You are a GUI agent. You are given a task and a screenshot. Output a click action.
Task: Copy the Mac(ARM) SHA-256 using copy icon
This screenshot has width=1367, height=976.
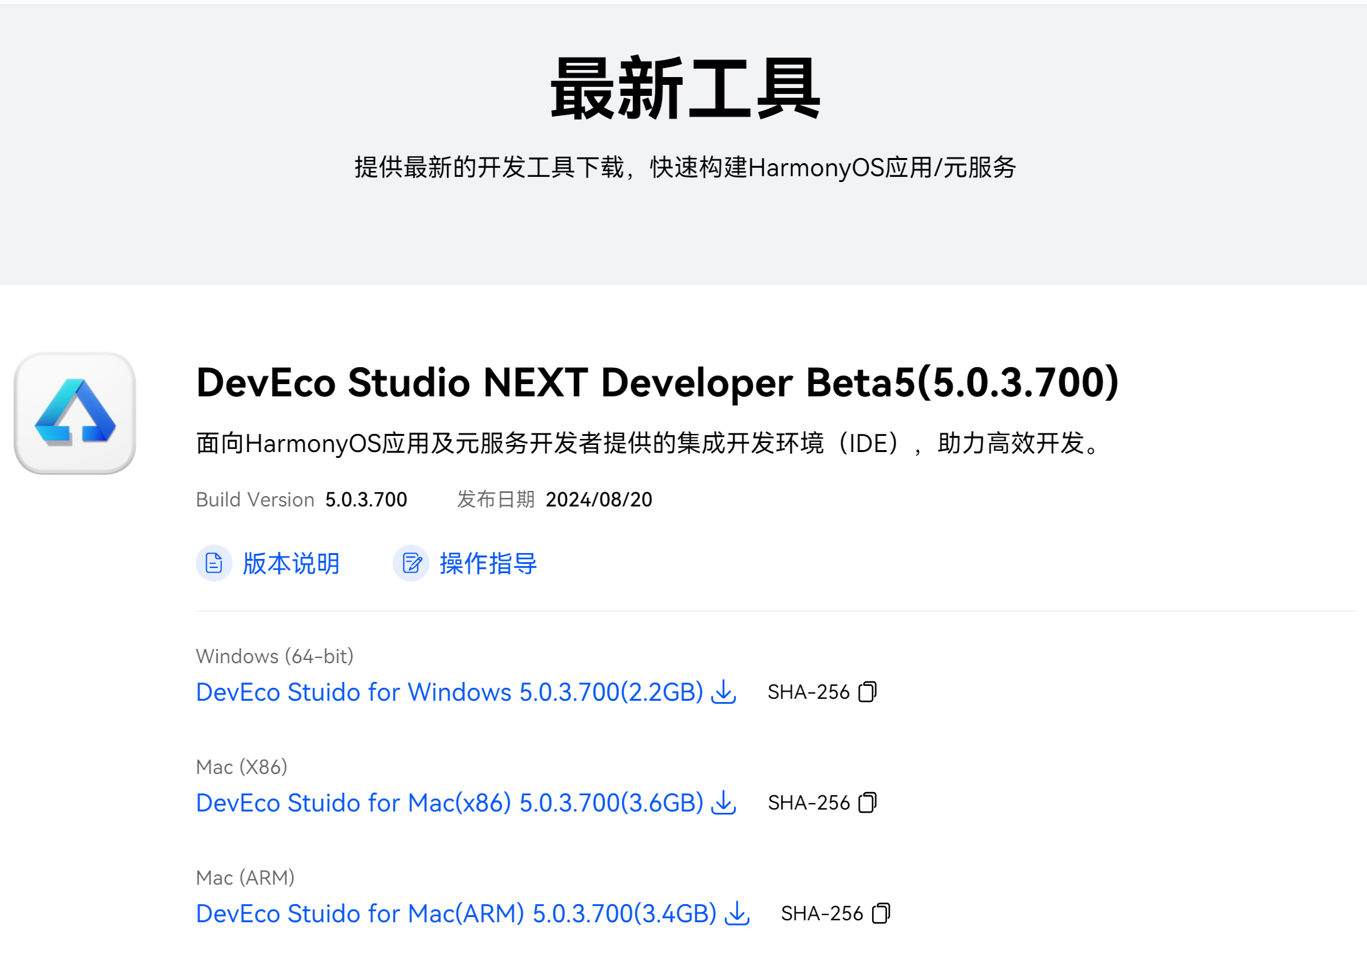coord(881,914)
